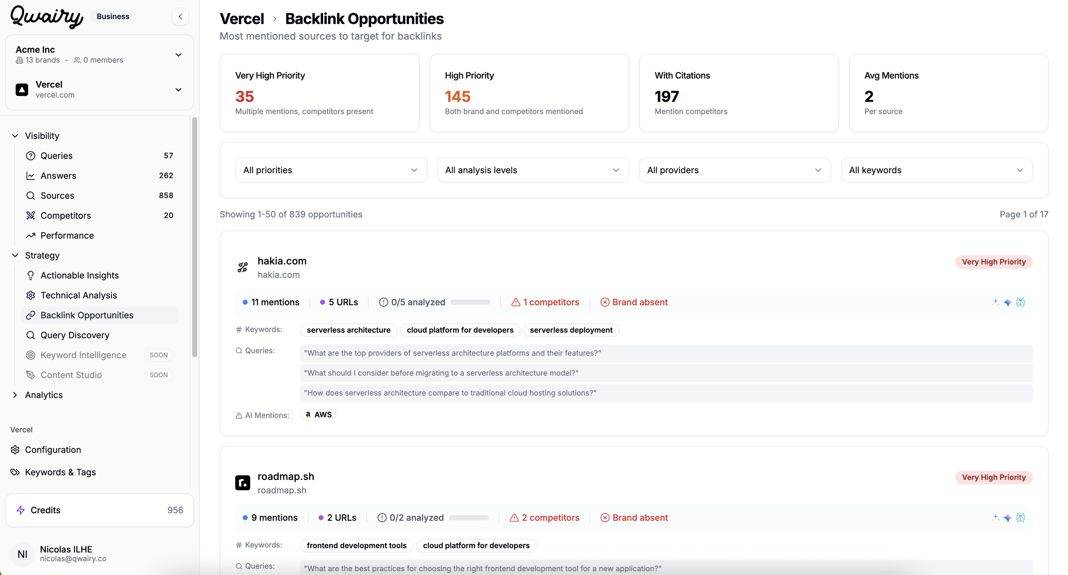1068x575 pixels.
Task: Click the Technical Analysis gear icon
Action: [30, 295]
